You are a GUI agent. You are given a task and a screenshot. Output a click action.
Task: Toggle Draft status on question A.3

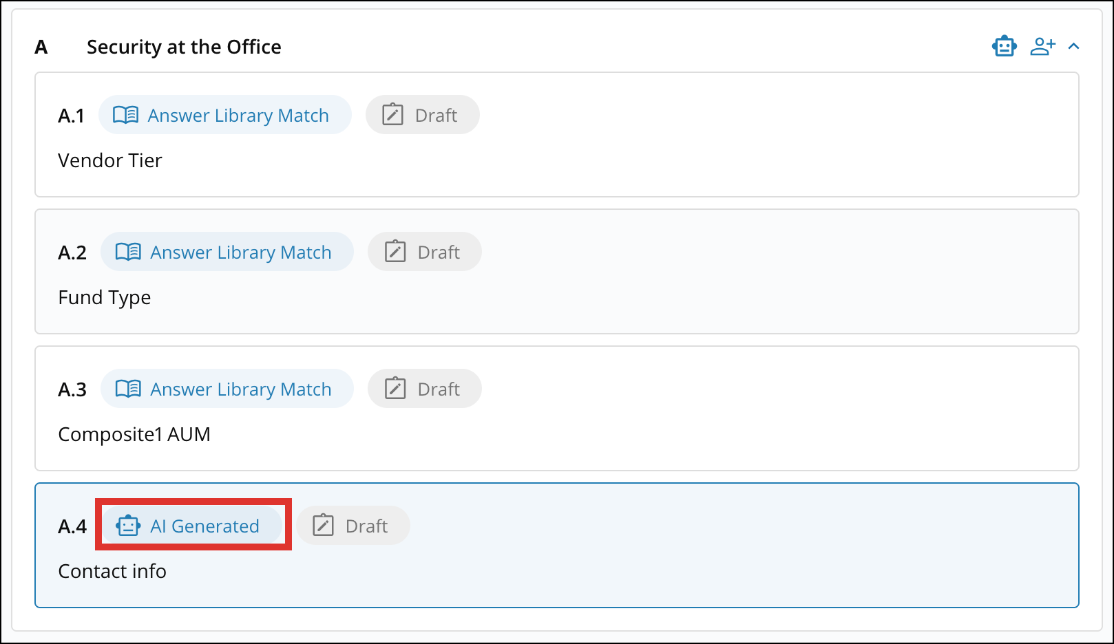pyautogui.click(x=425, y=388)
